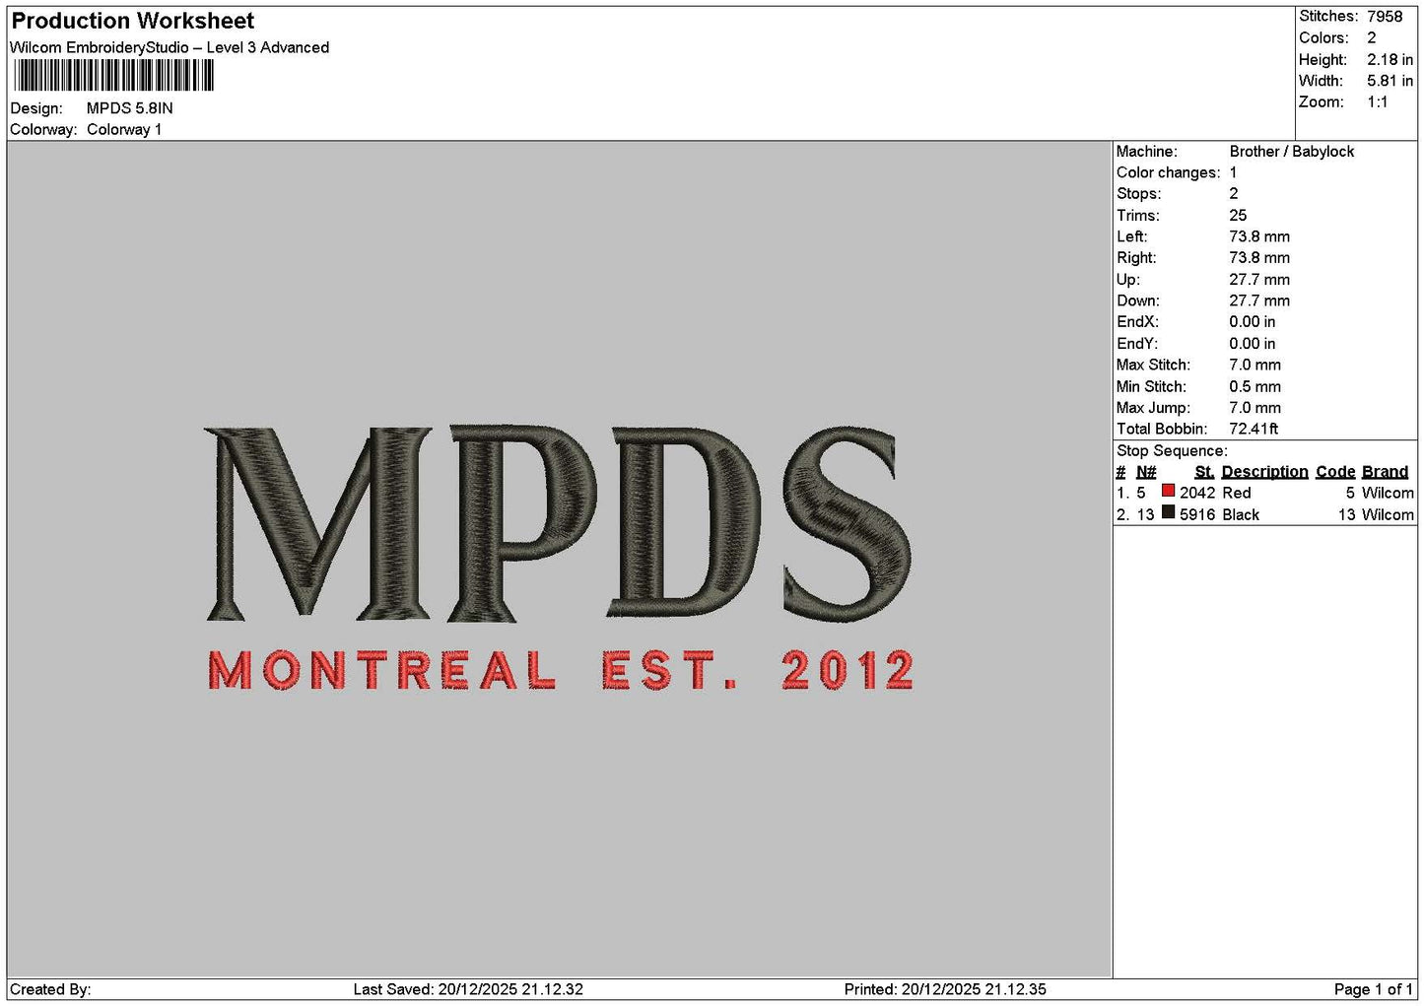
Task: Click the Width value 5.81 in
Action: (x=1390, y=81)
